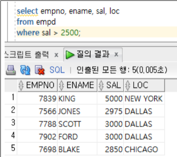
Task: Select the BLAKE name cell
Action: coord(77,149)
